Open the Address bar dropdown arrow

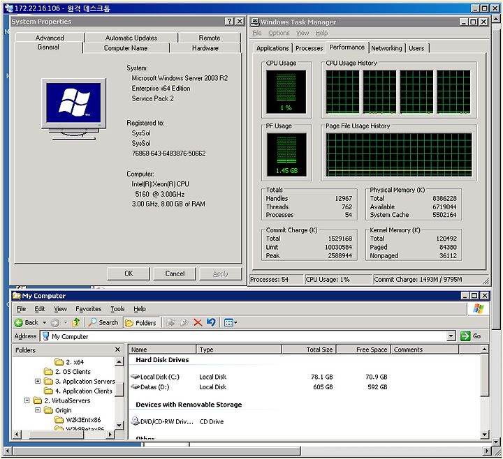tap(451, 336)
